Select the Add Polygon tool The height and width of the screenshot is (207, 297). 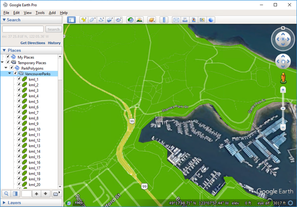[x=92, y=20]
